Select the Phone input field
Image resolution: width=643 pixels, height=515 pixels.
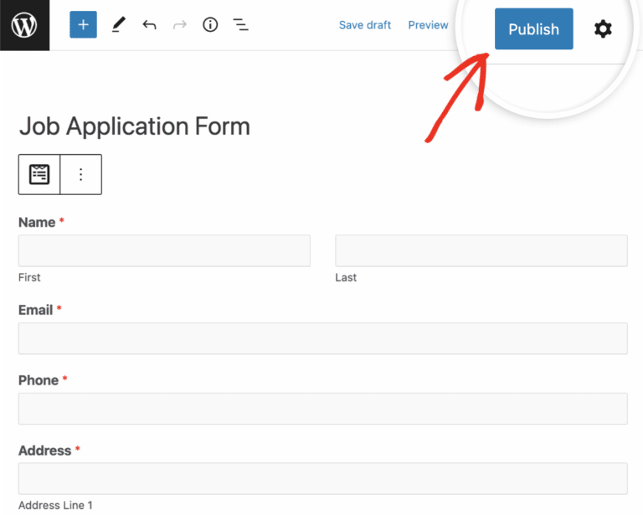click(322, 409)
